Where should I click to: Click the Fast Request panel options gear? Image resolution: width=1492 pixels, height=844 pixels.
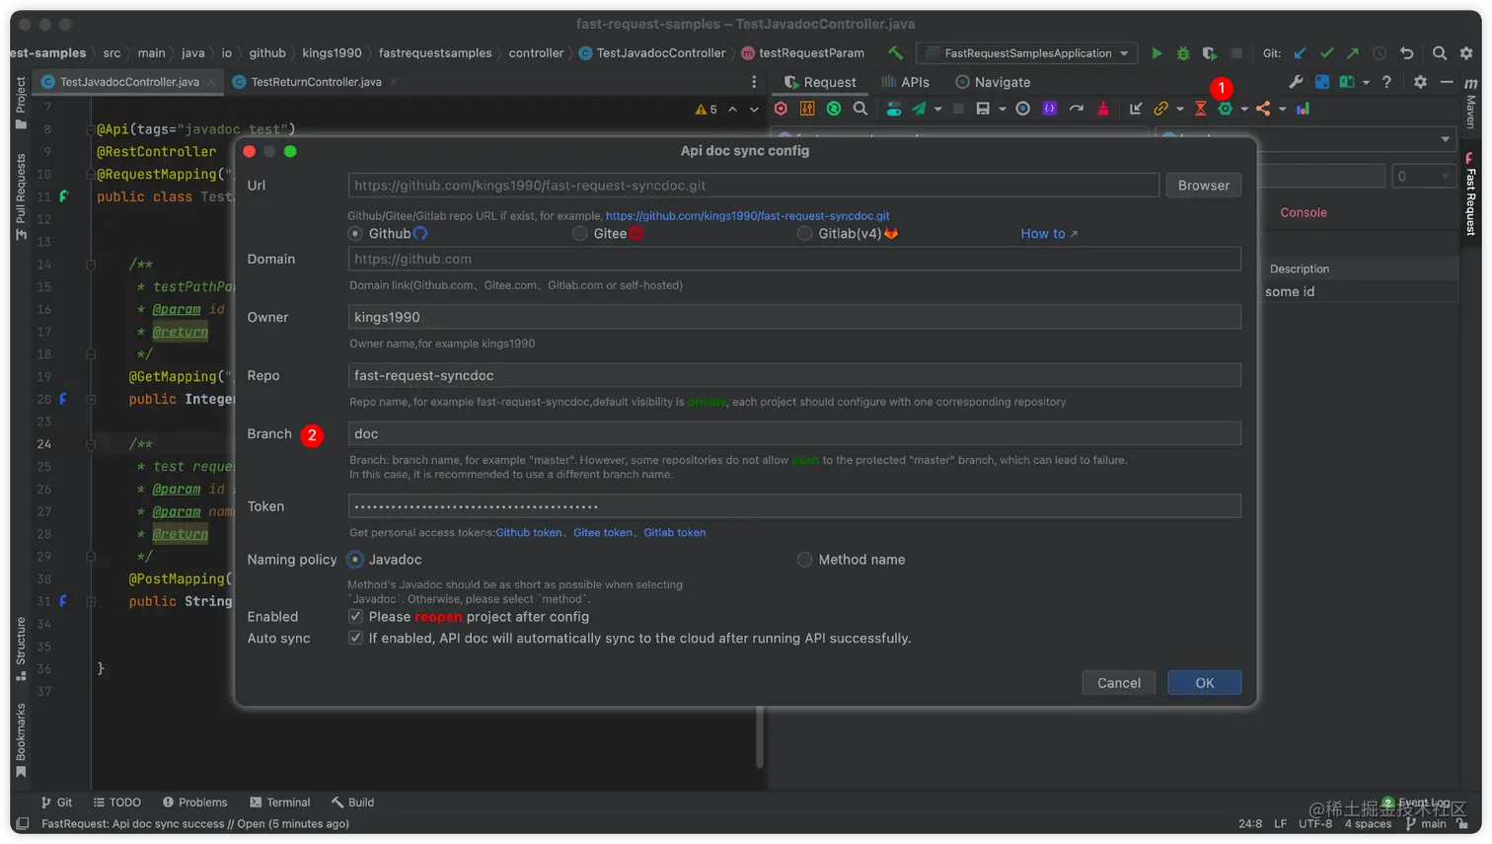tap(1420, 82)
